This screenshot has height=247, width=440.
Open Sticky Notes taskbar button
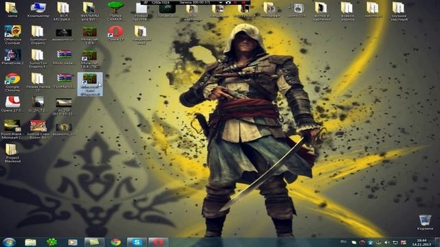94,242
